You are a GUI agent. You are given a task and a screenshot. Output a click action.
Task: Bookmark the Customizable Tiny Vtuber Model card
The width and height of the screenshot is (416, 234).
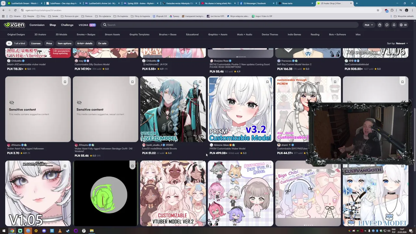(267, 166)
